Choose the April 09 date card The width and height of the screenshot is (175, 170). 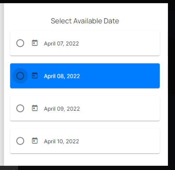point(85,108)
